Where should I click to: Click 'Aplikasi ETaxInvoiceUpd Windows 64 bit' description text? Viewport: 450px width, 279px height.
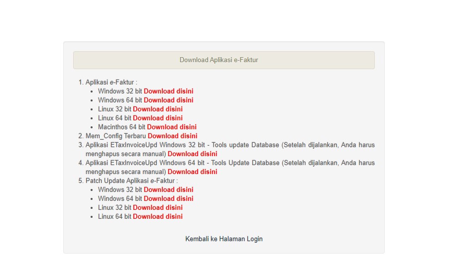tap(144, 163)
